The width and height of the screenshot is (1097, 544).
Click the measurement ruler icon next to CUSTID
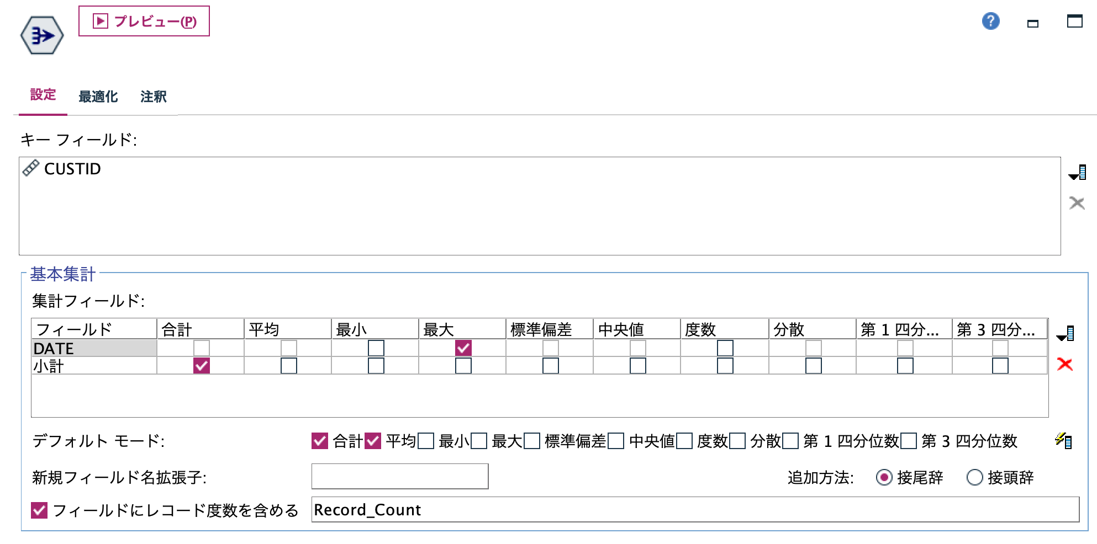pyautogui.click(x=30, y=169)
